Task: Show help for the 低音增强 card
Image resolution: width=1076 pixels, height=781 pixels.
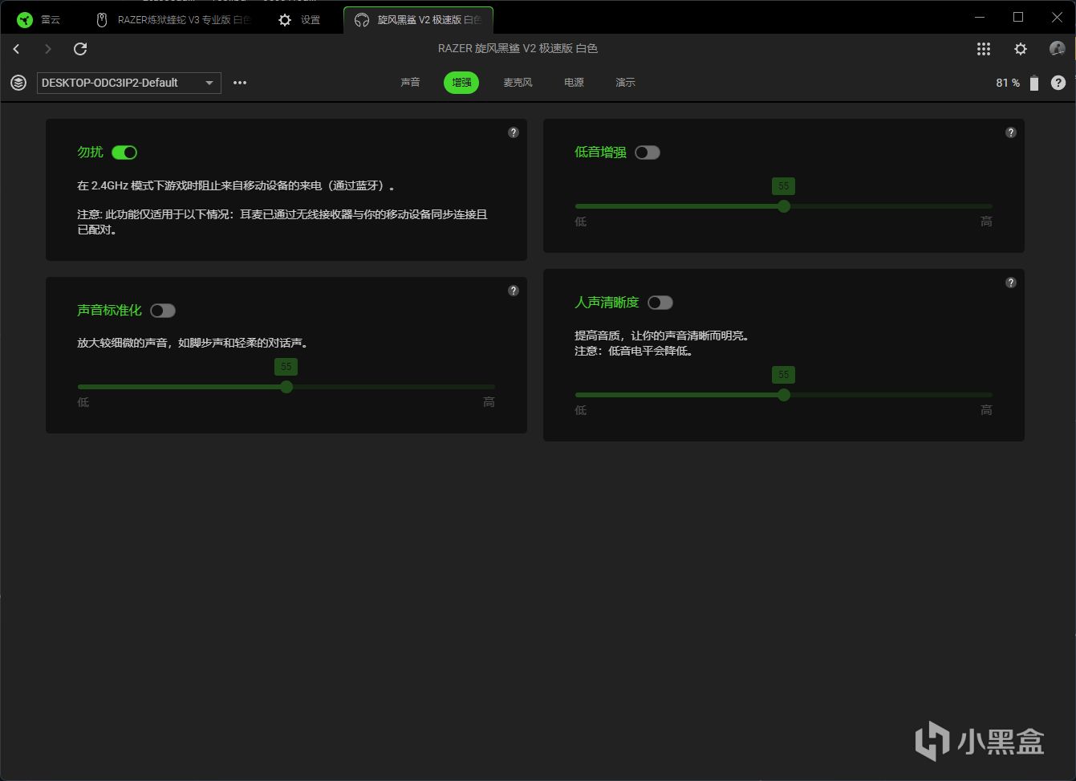Action: pos(1011,132)
